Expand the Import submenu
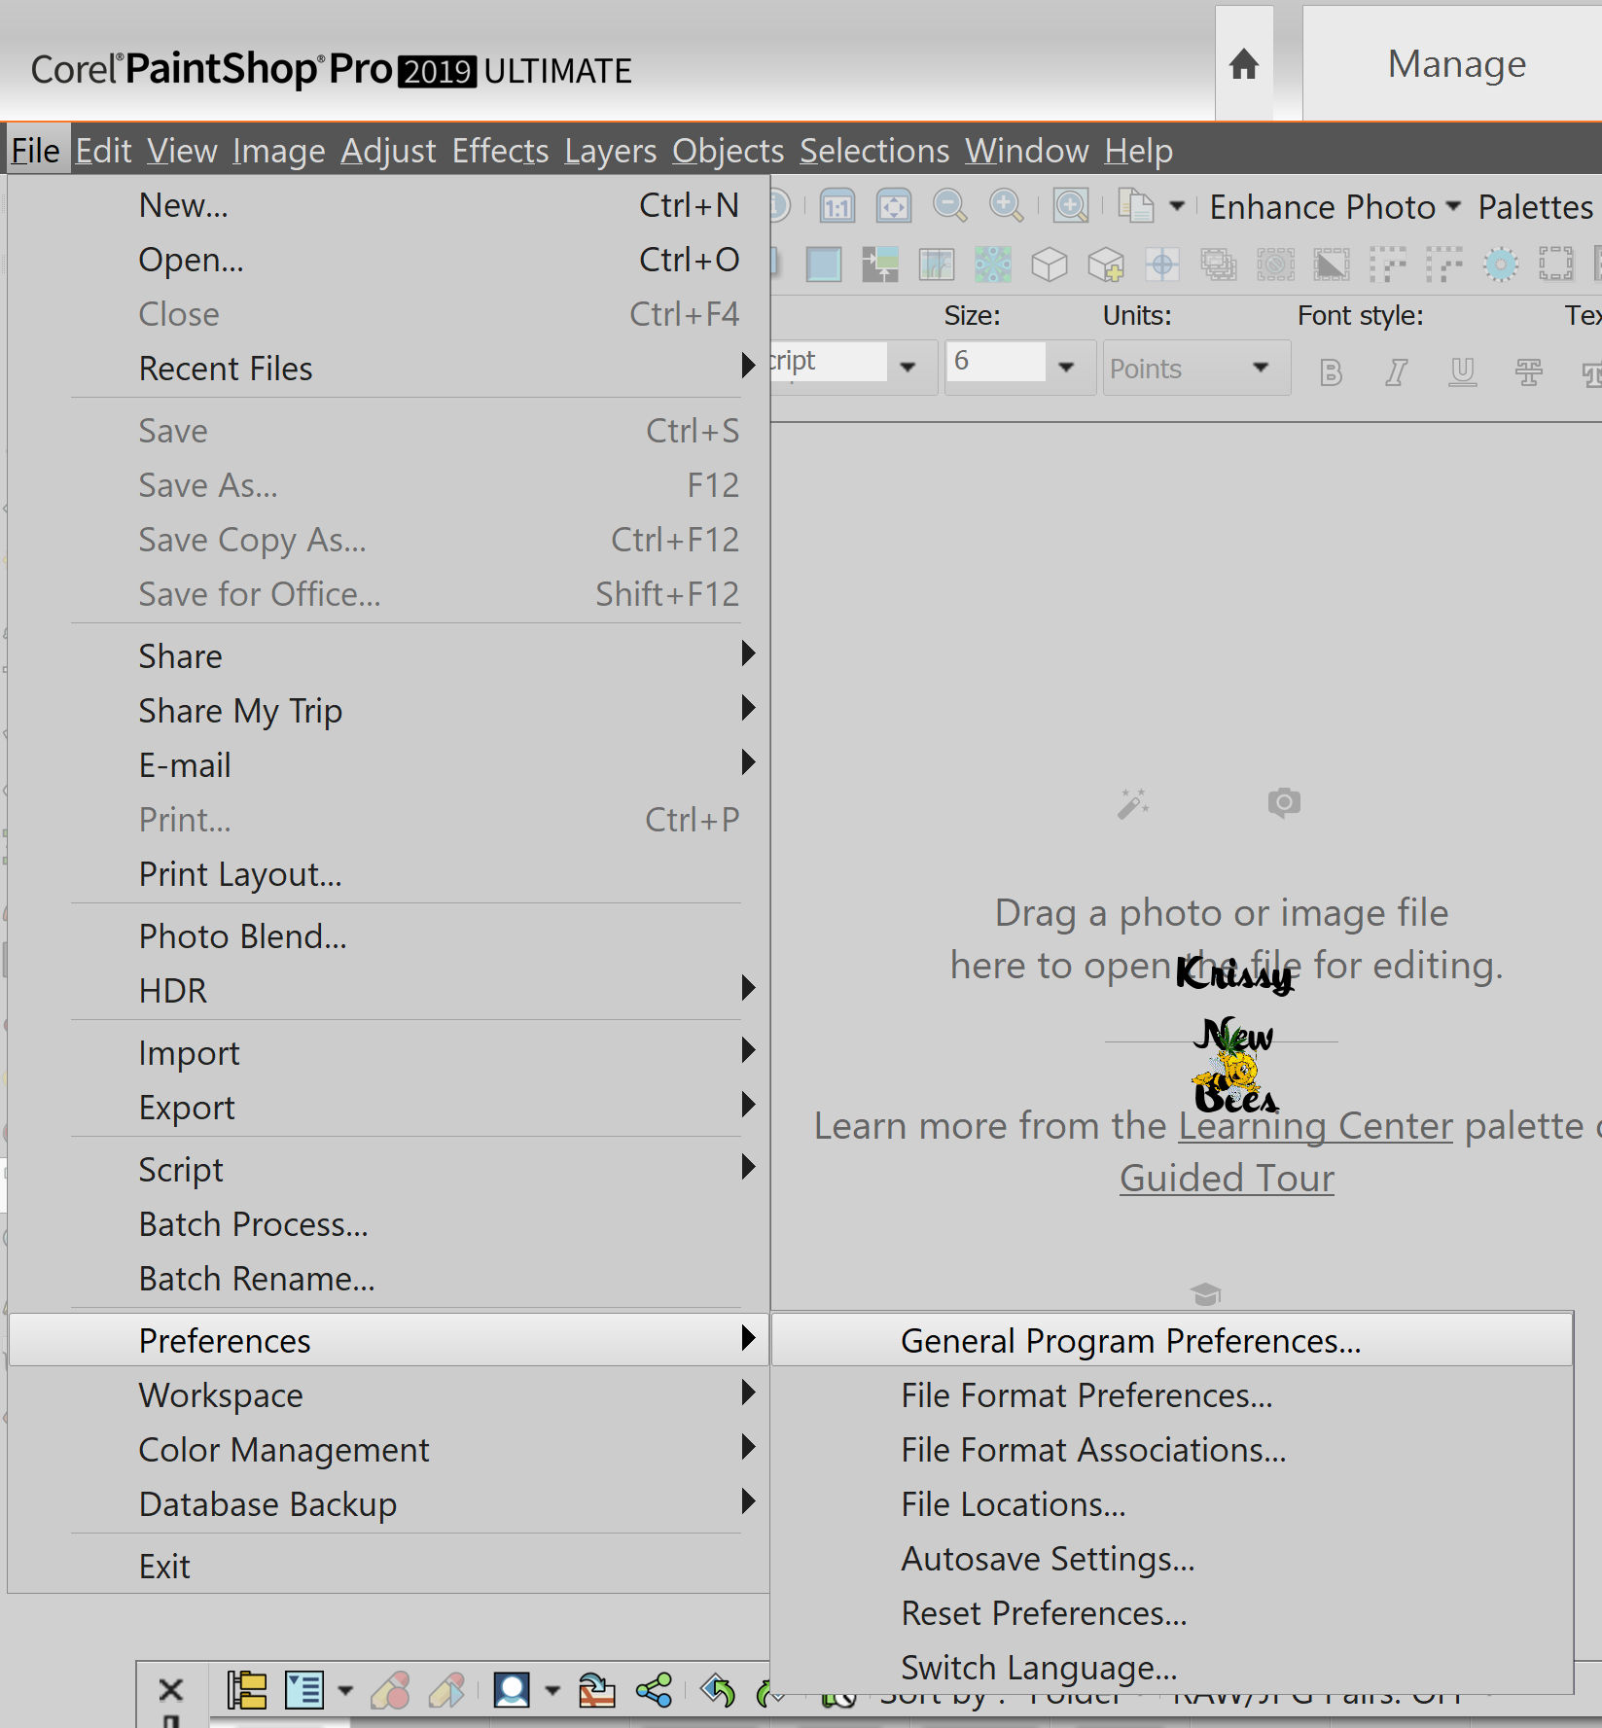 point(389,1053)
